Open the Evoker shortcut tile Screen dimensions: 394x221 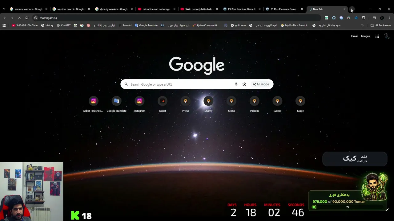[x=277, y=105]
